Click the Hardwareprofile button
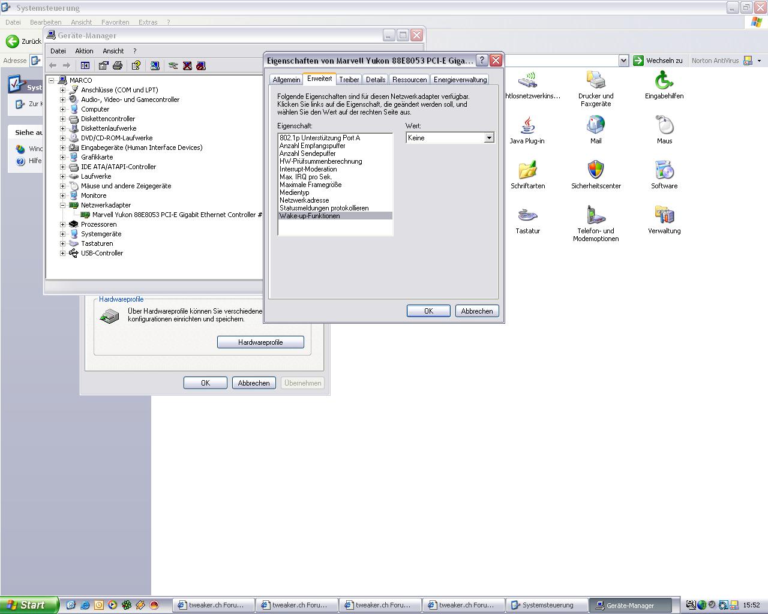 260,342
